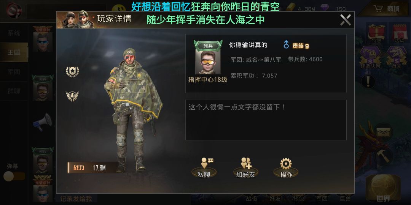Switch to the 军团 chat tab
This screenshot has height=205, width=411.
(x=14, y=72)
